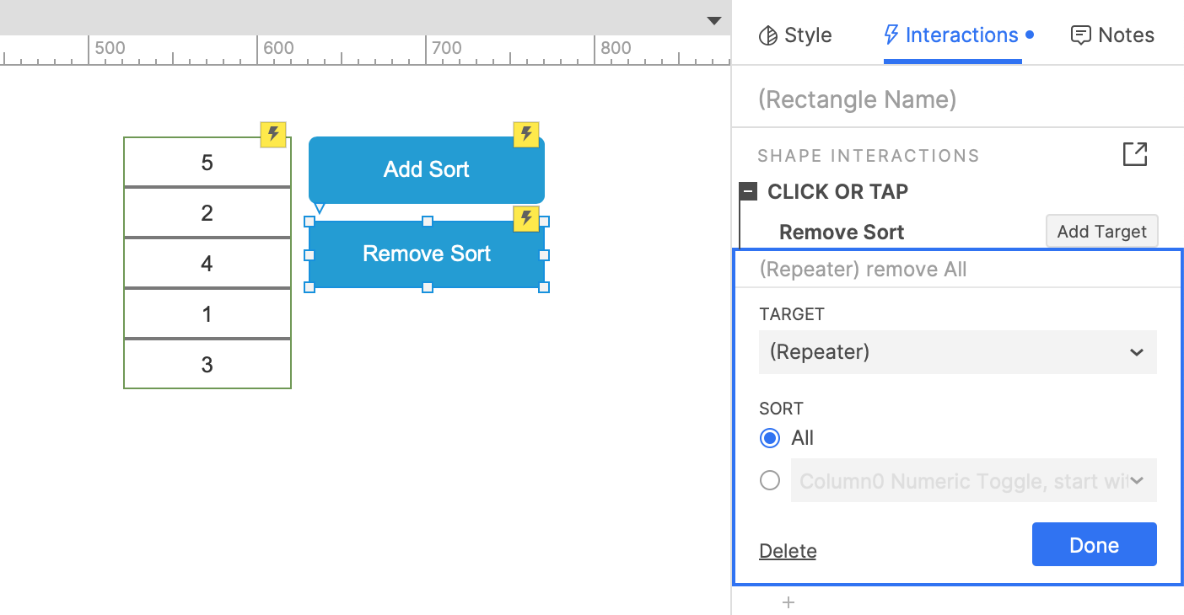Click the plus icon to add action

coord(788,602)
